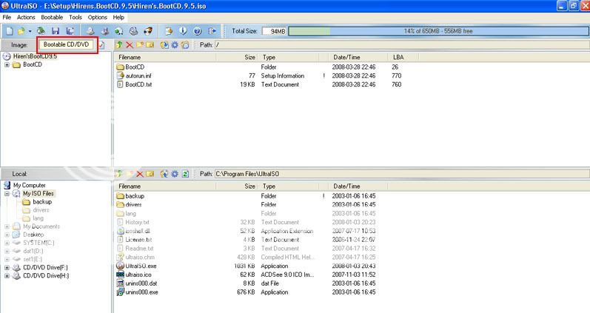
Task: Sort Local pane by Type header
Action: [289, 186]
